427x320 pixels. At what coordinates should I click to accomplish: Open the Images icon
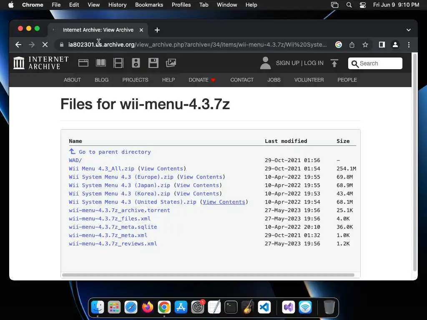pos(171,63)
